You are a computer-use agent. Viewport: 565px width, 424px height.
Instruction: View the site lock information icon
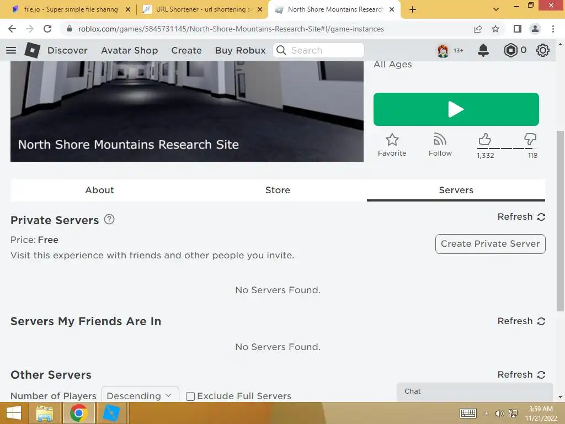tap(70, 29)
